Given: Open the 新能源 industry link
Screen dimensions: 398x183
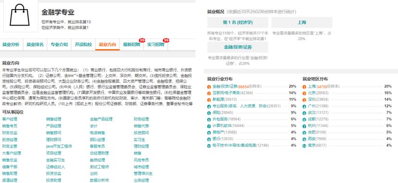Looking at the screenshot, I should pos(218,100).
